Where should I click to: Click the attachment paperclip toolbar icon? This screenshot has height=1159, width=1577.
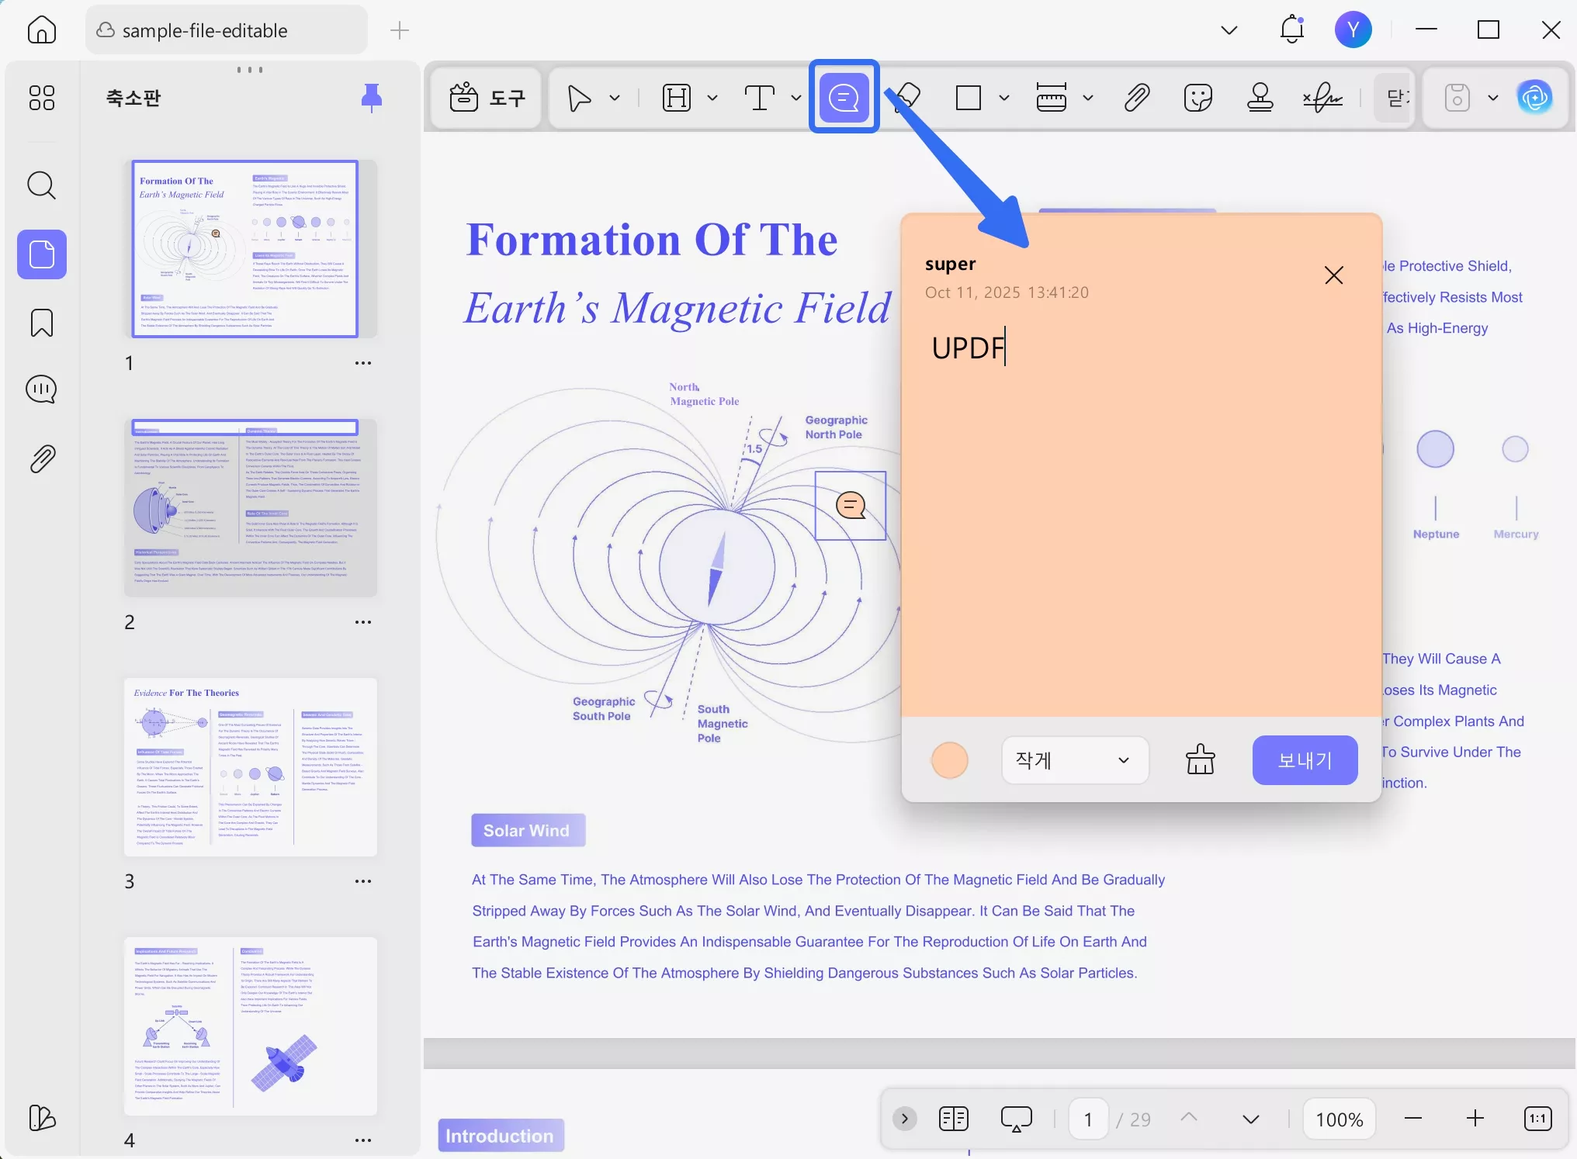[1136, 98]
